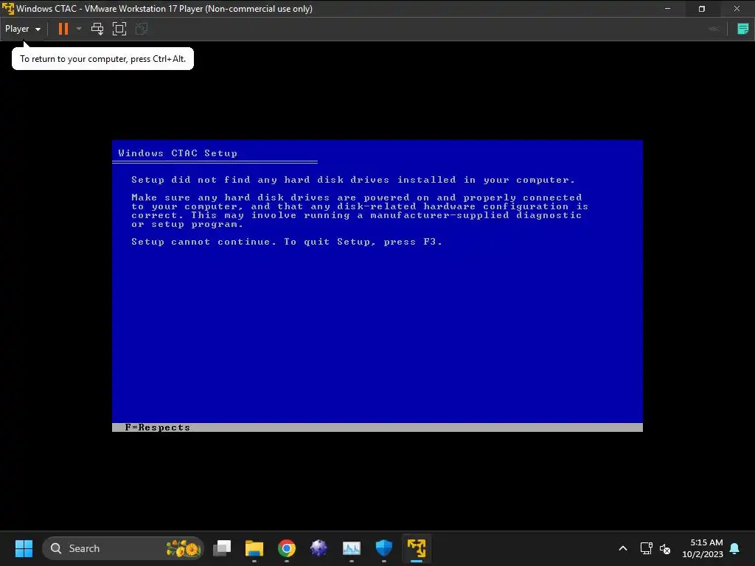The width and height of the screenshot is (755, 566).
Task: Click the Windows CTAC Setup heading
Action: tap(178, 153)
